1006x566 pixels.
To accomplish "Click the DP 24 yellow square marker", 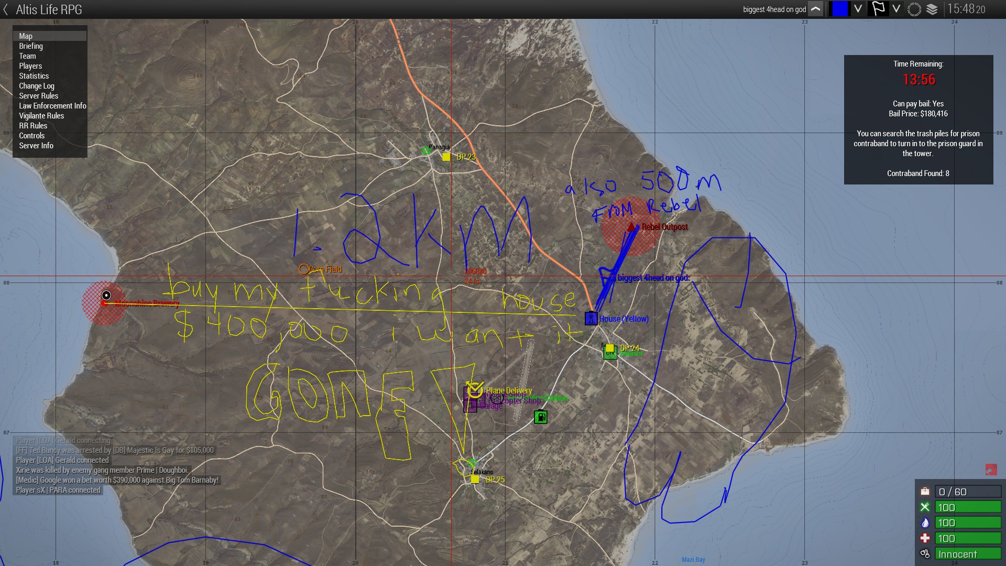I will click(x=609, y=348).
